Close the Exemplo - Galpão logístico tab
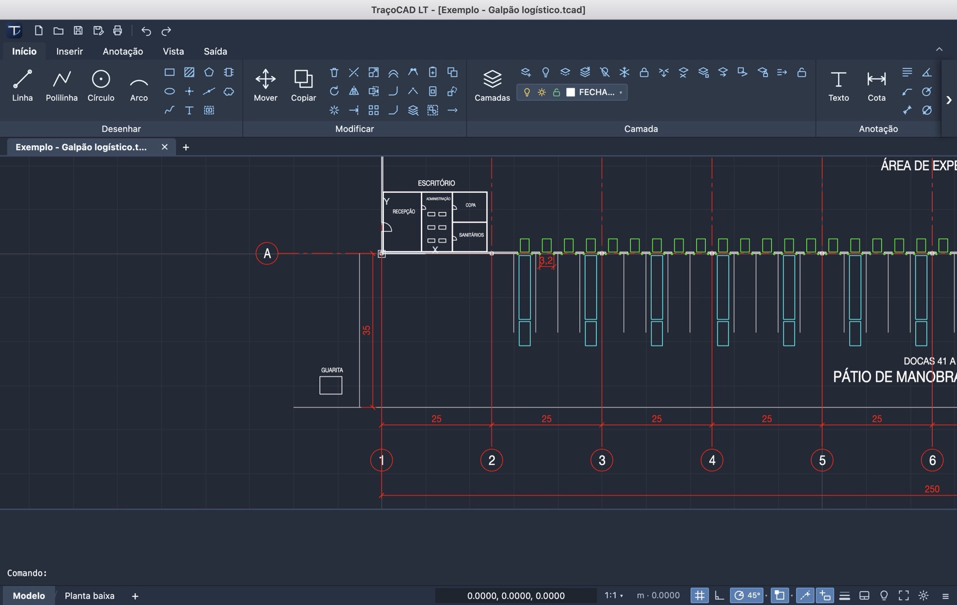The width and height of the screenshot is (957, 605). [164, 147]
